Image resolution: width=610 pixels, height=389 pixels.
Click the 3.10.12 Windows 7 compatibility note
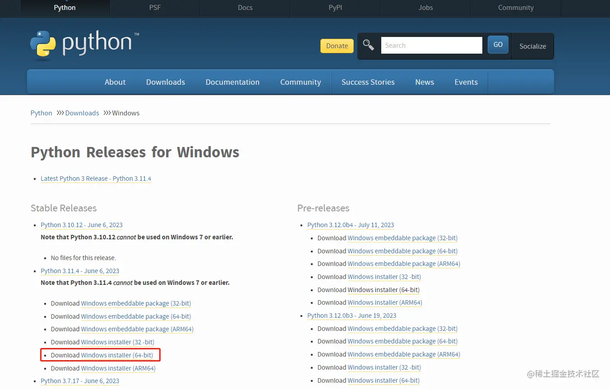[x=137, y=237]
